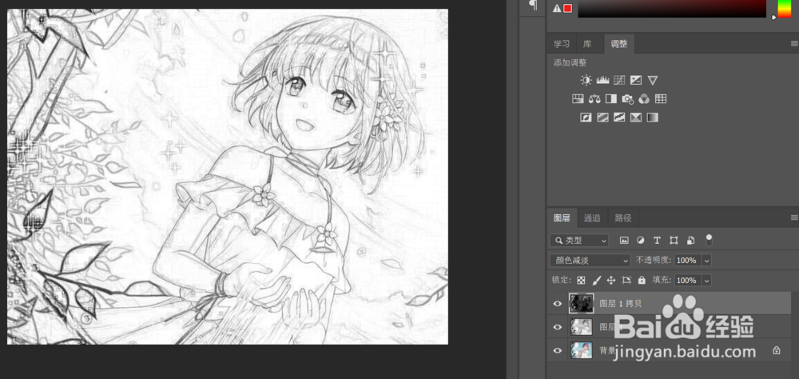Screen dimensions: 799x379
Task: Filter layers by smart objects icon
Action: (690, 240)
